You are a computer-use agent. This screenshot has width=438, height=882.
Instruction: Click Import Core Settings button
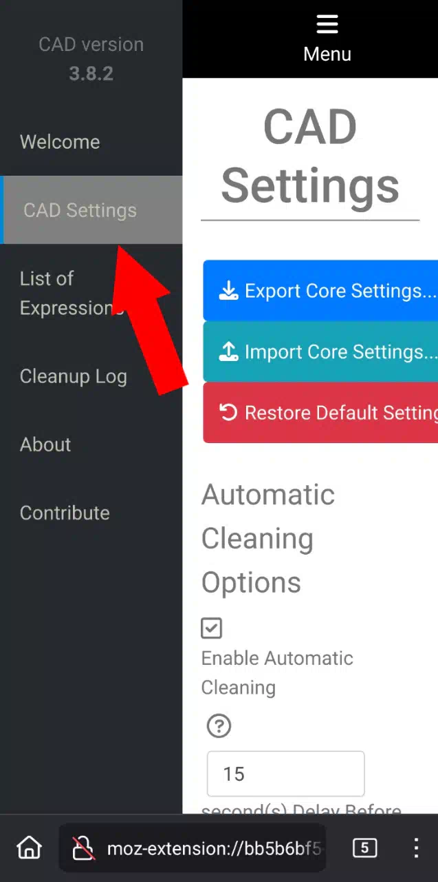tap(320, 352)
